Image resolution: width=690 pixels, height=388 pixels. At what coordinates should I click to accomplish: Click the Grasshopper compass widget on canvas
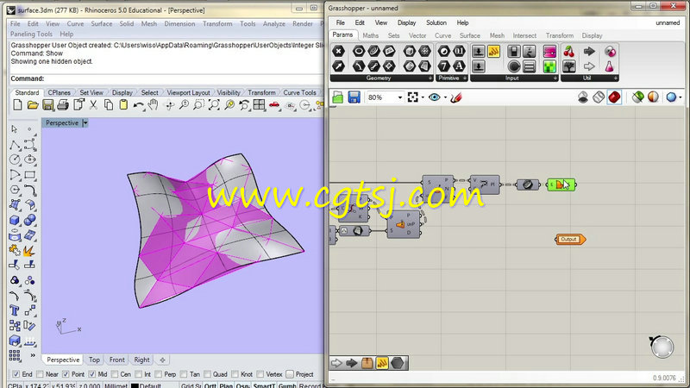[x=662, y=347]
